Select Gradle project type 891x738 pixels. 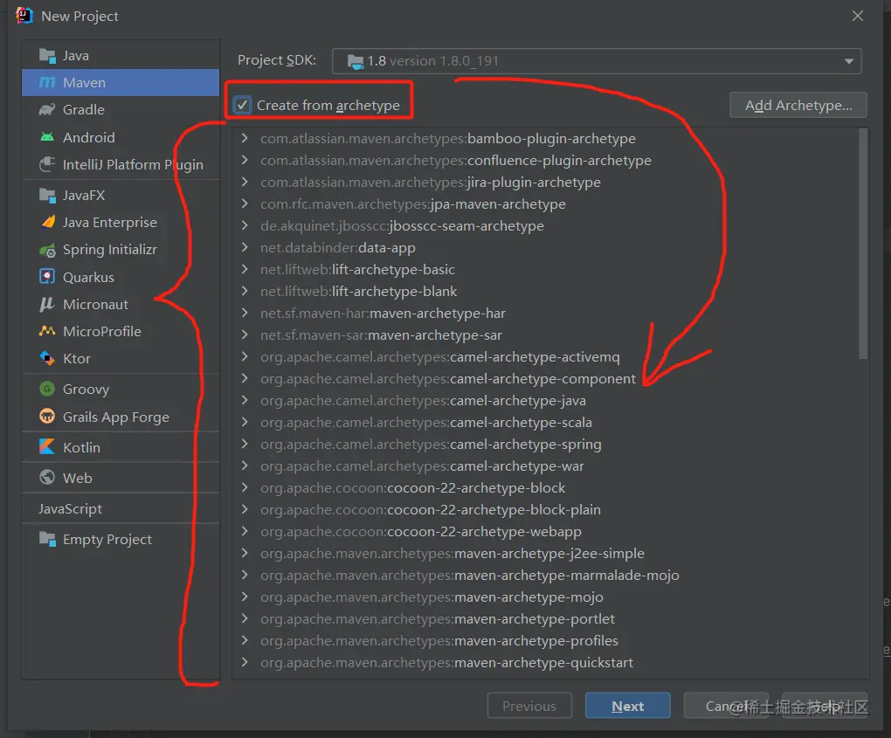pyautogui.click(x=121, y=110)
